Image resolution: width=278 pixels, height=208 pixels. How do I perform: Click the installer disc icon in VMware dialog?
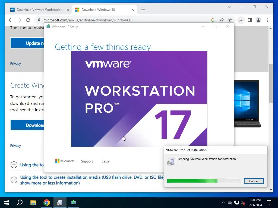[171, 161]
